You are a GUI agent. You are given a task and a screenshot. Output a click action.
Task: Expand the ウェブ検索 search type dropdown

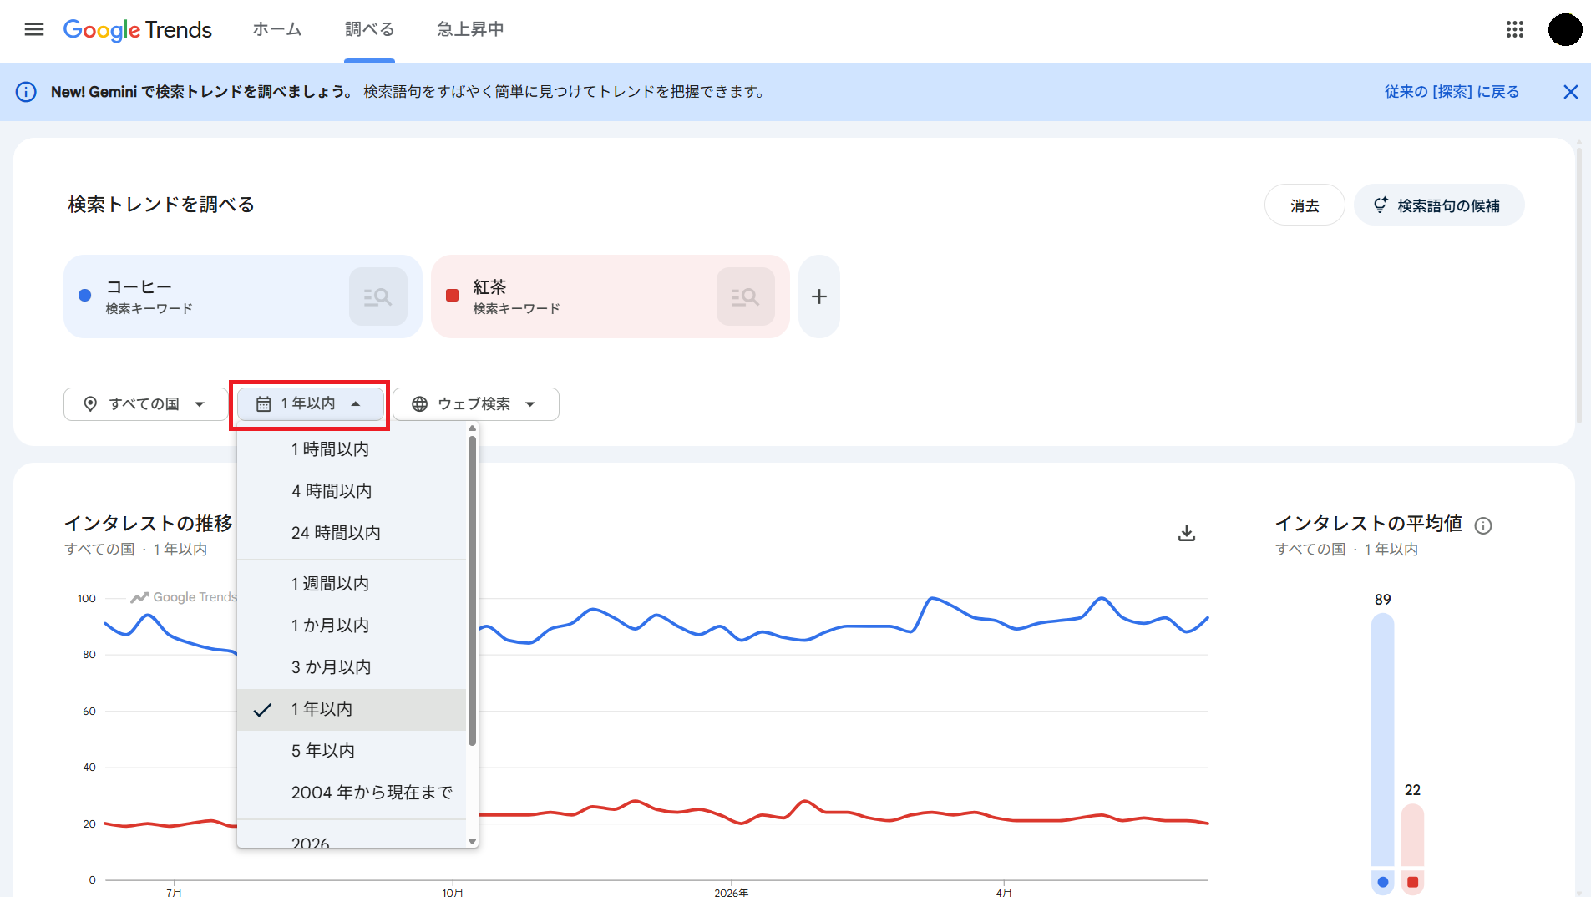point(475,404)
